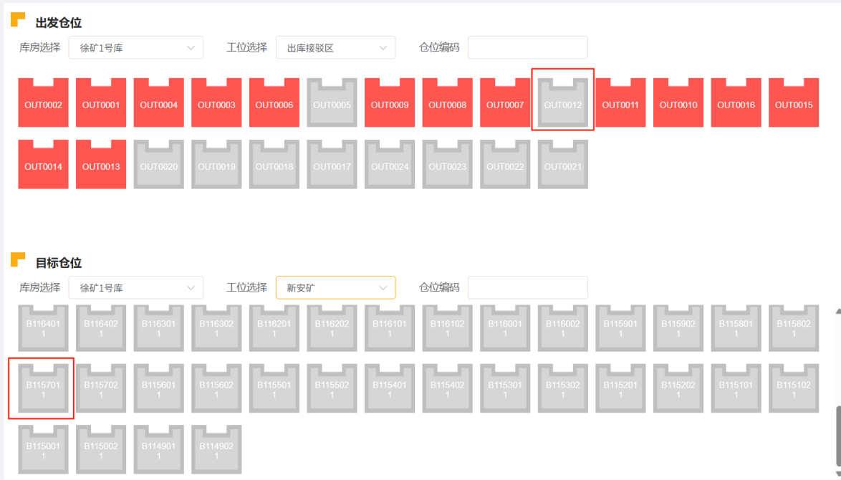Open target 库房选择 dropdown in 目标仓位
841x480 pixels.
pos(136,288)
